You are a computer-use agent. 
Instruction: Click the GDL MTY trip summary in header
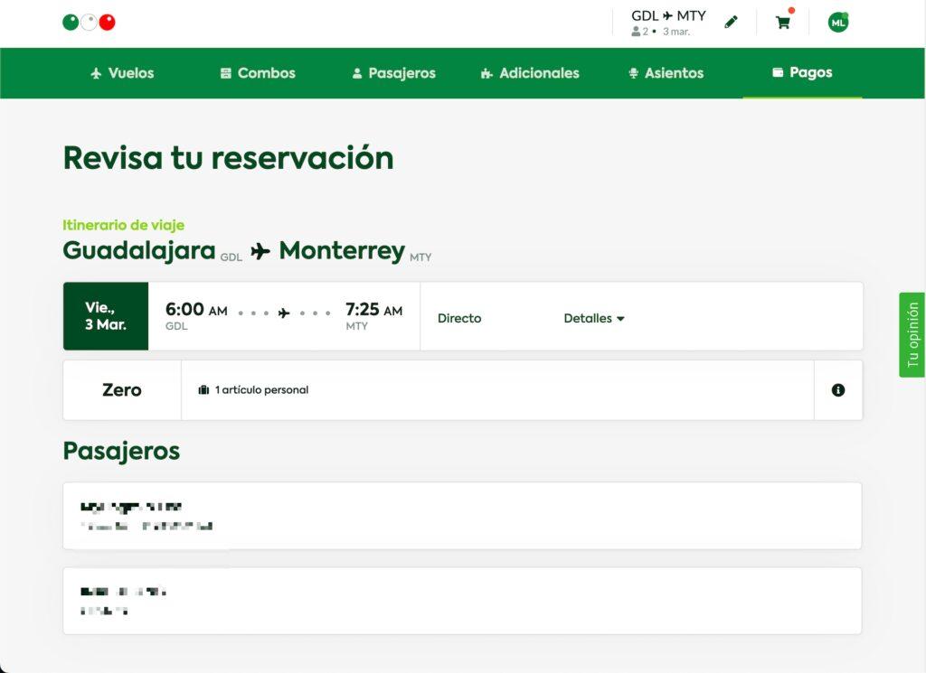pyautogui.click(x=668, y=23)
